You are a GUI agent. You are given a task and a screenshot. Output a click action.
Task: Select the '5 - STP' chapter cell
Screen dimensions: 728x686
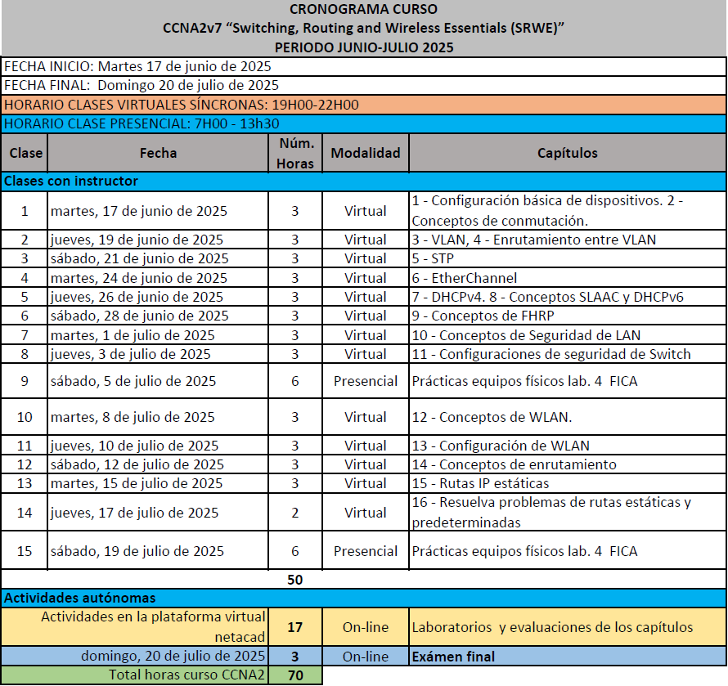(568, 258)
